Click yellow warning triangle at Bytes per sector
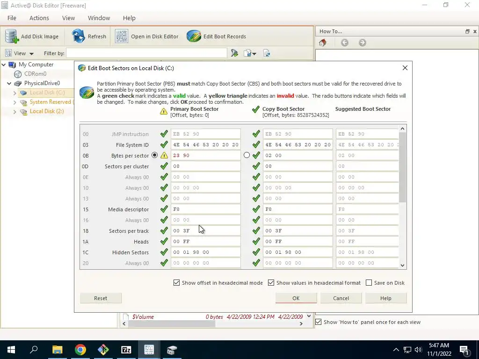 164,155
